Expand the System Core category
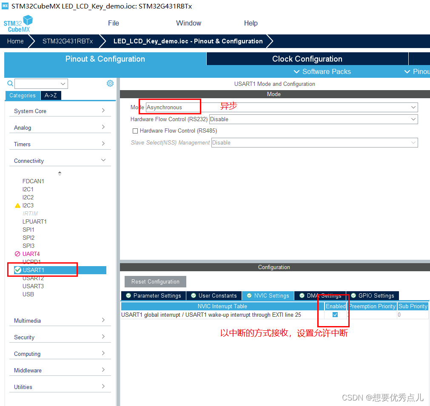The width and height of the screenshot is (430, 406). (60, 111)
